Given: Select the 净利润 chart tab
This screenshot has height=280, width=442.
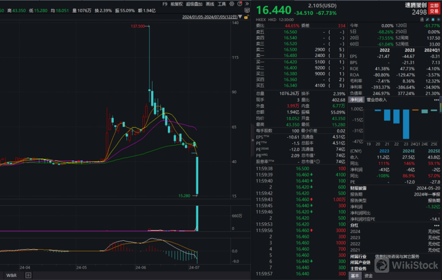Looking at the screenshot, I should coord(355,99).
